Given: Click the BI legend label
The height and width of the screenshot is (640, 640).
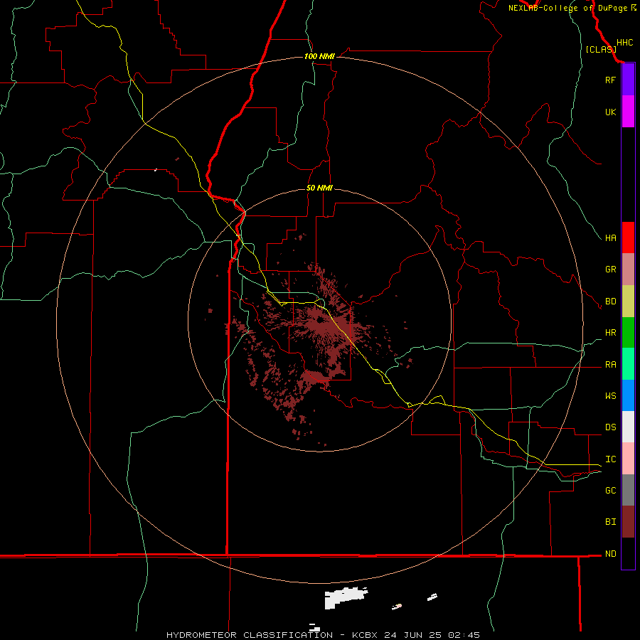Looking at the screenshot, I should [x=610, y=522].
